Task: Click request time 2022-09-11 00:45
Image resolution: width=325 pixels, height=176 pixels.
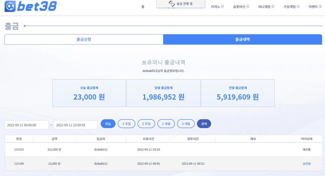Action: click(148, 164)
